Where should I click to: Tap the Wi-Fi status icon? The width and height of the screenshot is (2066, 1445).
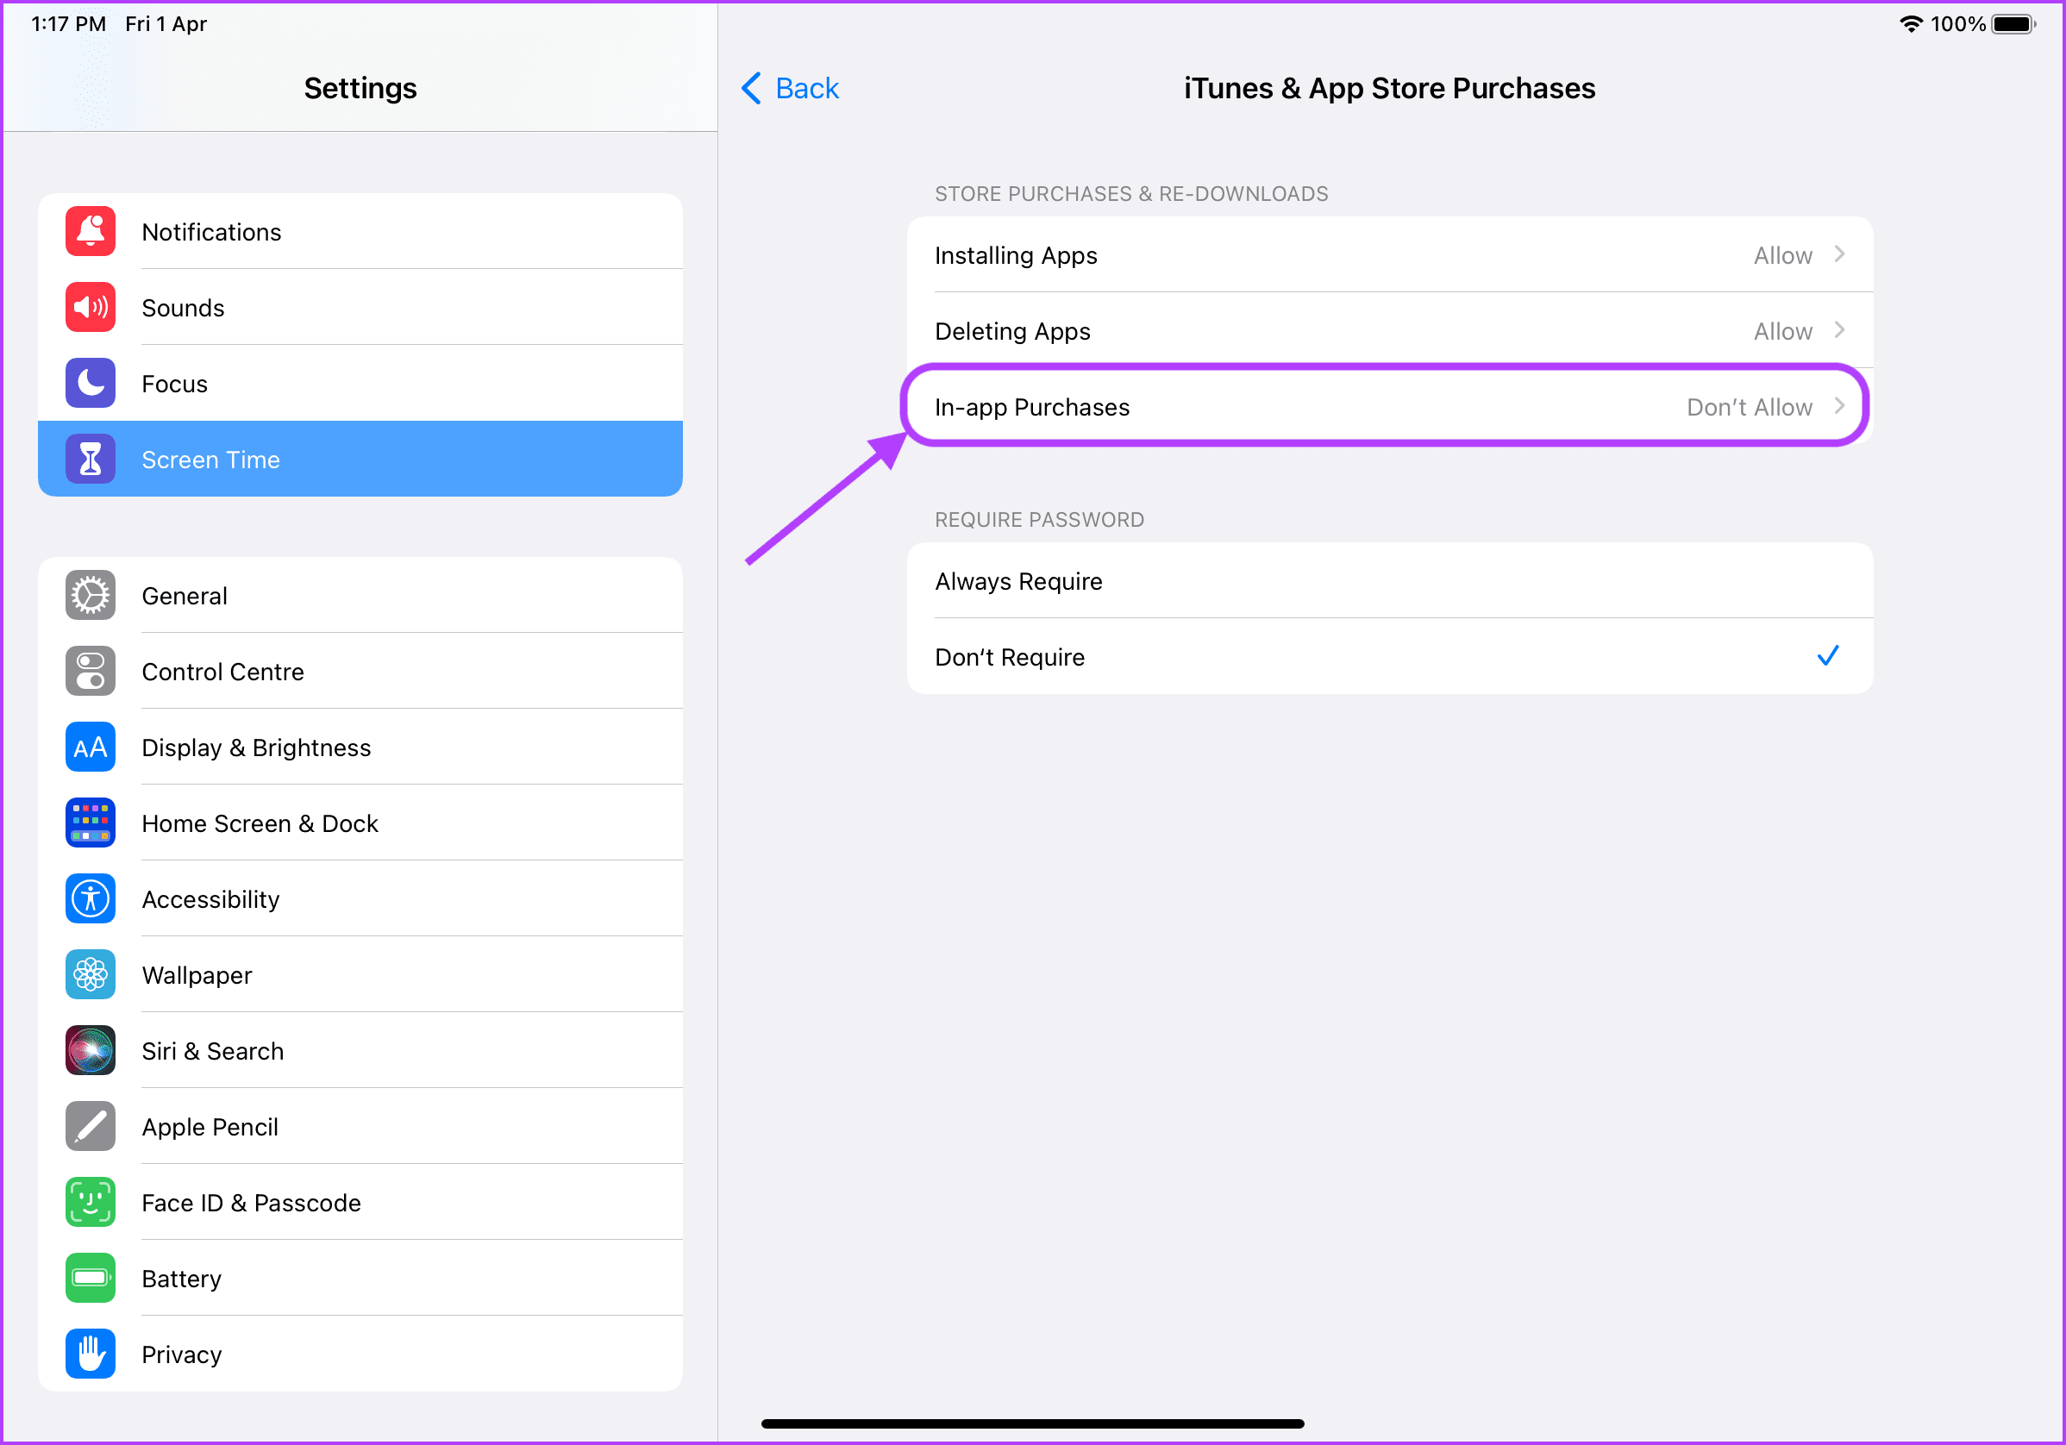1910,24
